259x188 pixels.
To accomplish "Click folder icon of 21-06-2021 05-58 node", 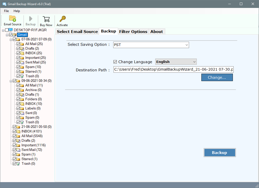I will (18, 127).
